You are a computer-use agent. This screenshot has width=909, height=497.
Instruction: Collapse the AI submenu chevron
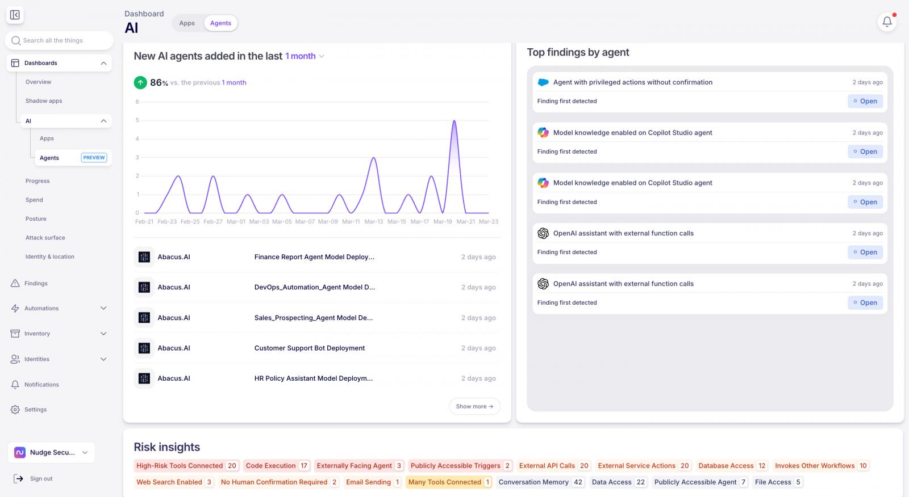103,121
